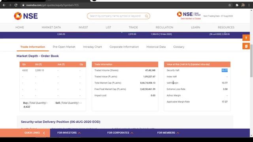Click the highlighted Security VaR value 13.77

pos(225,70)
